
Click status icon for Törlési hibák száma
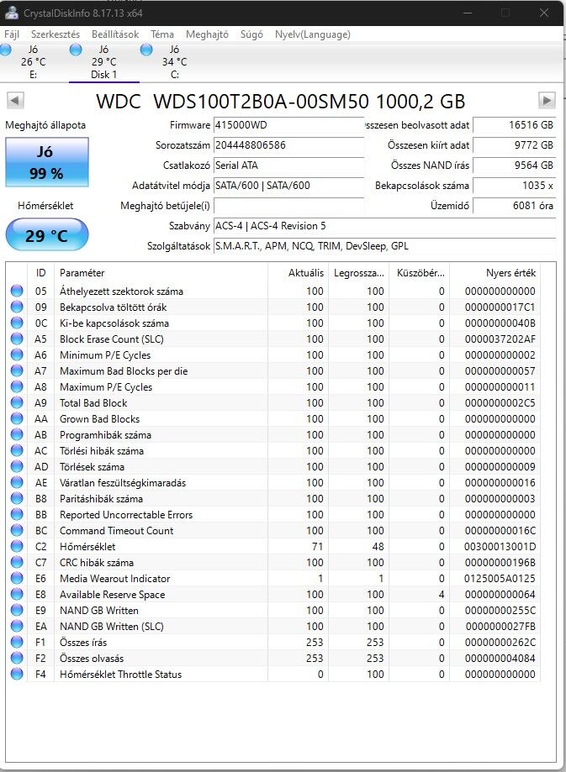(17, 450)
